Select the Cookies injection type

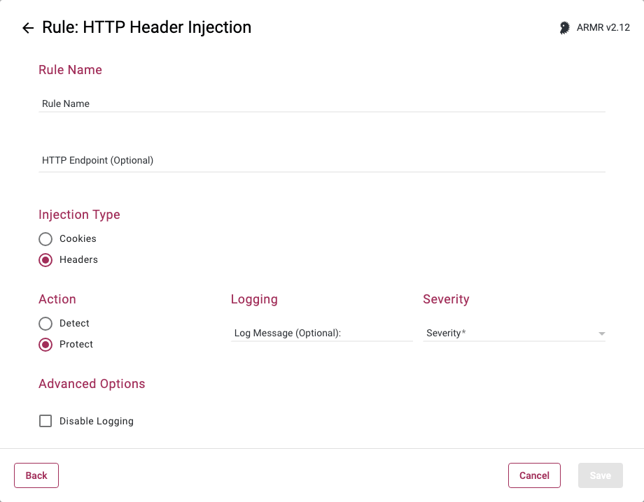click(45, 239)
